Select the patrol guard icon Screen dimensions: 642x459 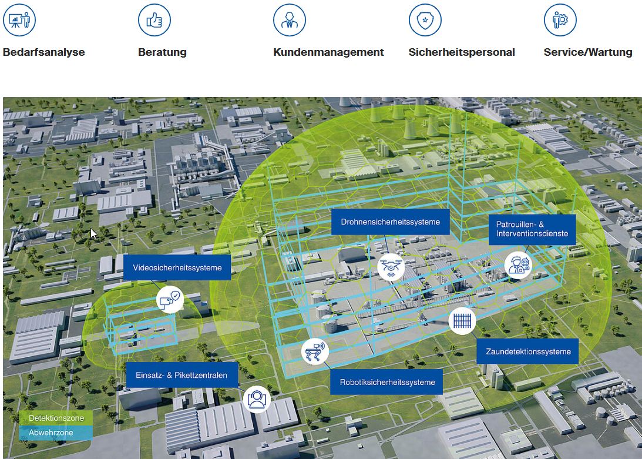[518, 264]
